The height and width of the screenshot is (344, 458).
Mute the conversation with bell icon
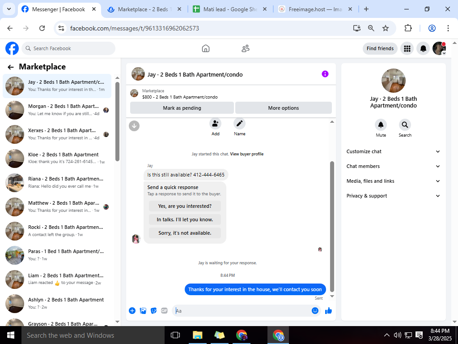pyautogui.click(x=381, y=125)
